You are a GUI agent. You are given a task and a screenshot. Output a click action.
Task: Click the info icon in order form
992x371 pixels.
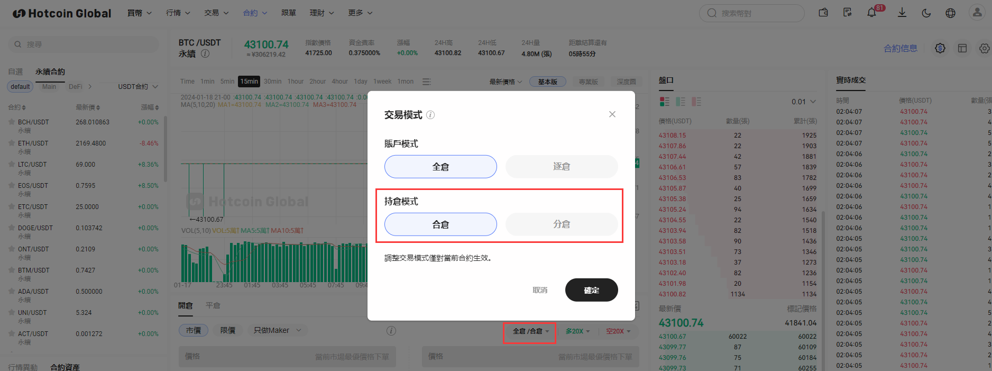391,331
